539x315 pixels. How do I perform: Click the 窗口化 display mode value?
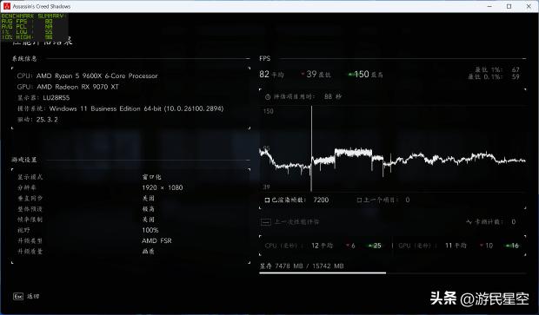151,177
